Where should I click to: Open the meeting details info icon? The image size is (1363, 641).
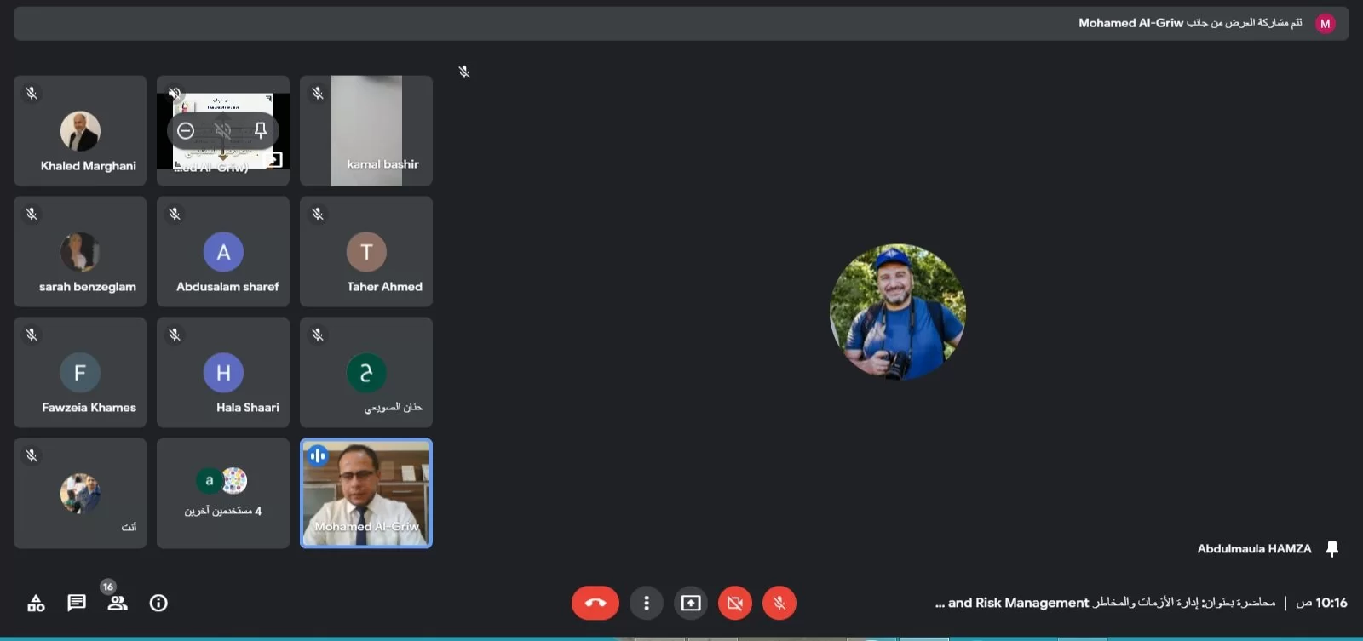(x=158, y=604)
